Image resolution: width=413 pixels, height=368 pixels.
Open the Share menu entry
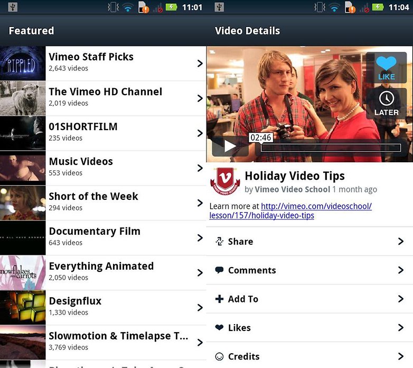coord(309,241)
